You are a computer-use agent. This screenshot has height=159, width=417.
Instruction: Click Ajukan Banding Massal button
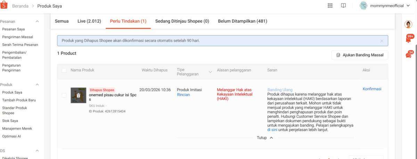[360, 55]
